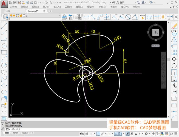Select the Quick Dimension tool
The height and width of the screenshot is (137, 179).
click(143, 17)
